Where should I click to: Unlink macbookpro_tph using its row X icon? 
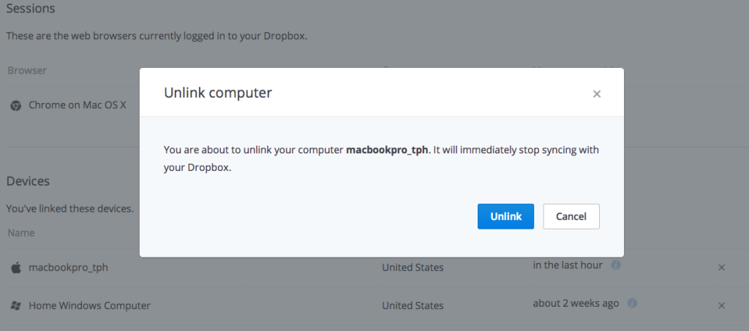click(722, 267)
